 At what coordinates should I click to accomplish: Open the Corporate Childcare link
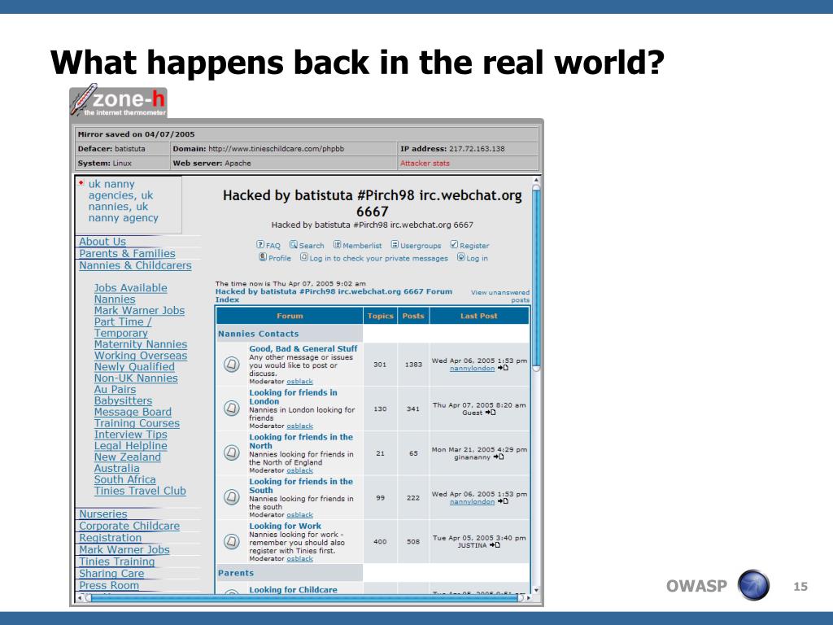(129, 526)
